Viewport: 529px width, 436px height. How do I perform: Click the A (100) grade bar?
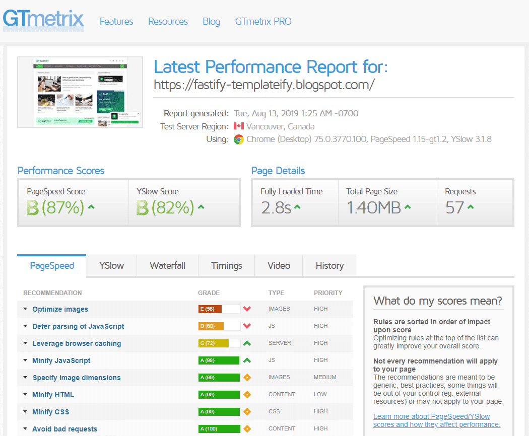click(x=219, y=429)
